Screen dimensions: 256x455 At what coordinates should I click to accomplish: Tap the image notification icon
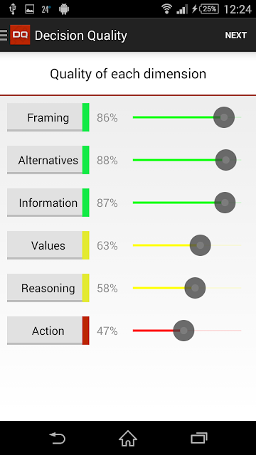click(30, 9)
